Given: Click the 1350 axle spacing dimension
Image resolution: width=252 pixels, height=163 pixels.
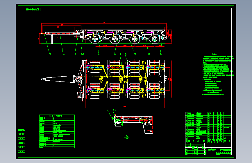Looking at the screenshot, I should (125, 46).
